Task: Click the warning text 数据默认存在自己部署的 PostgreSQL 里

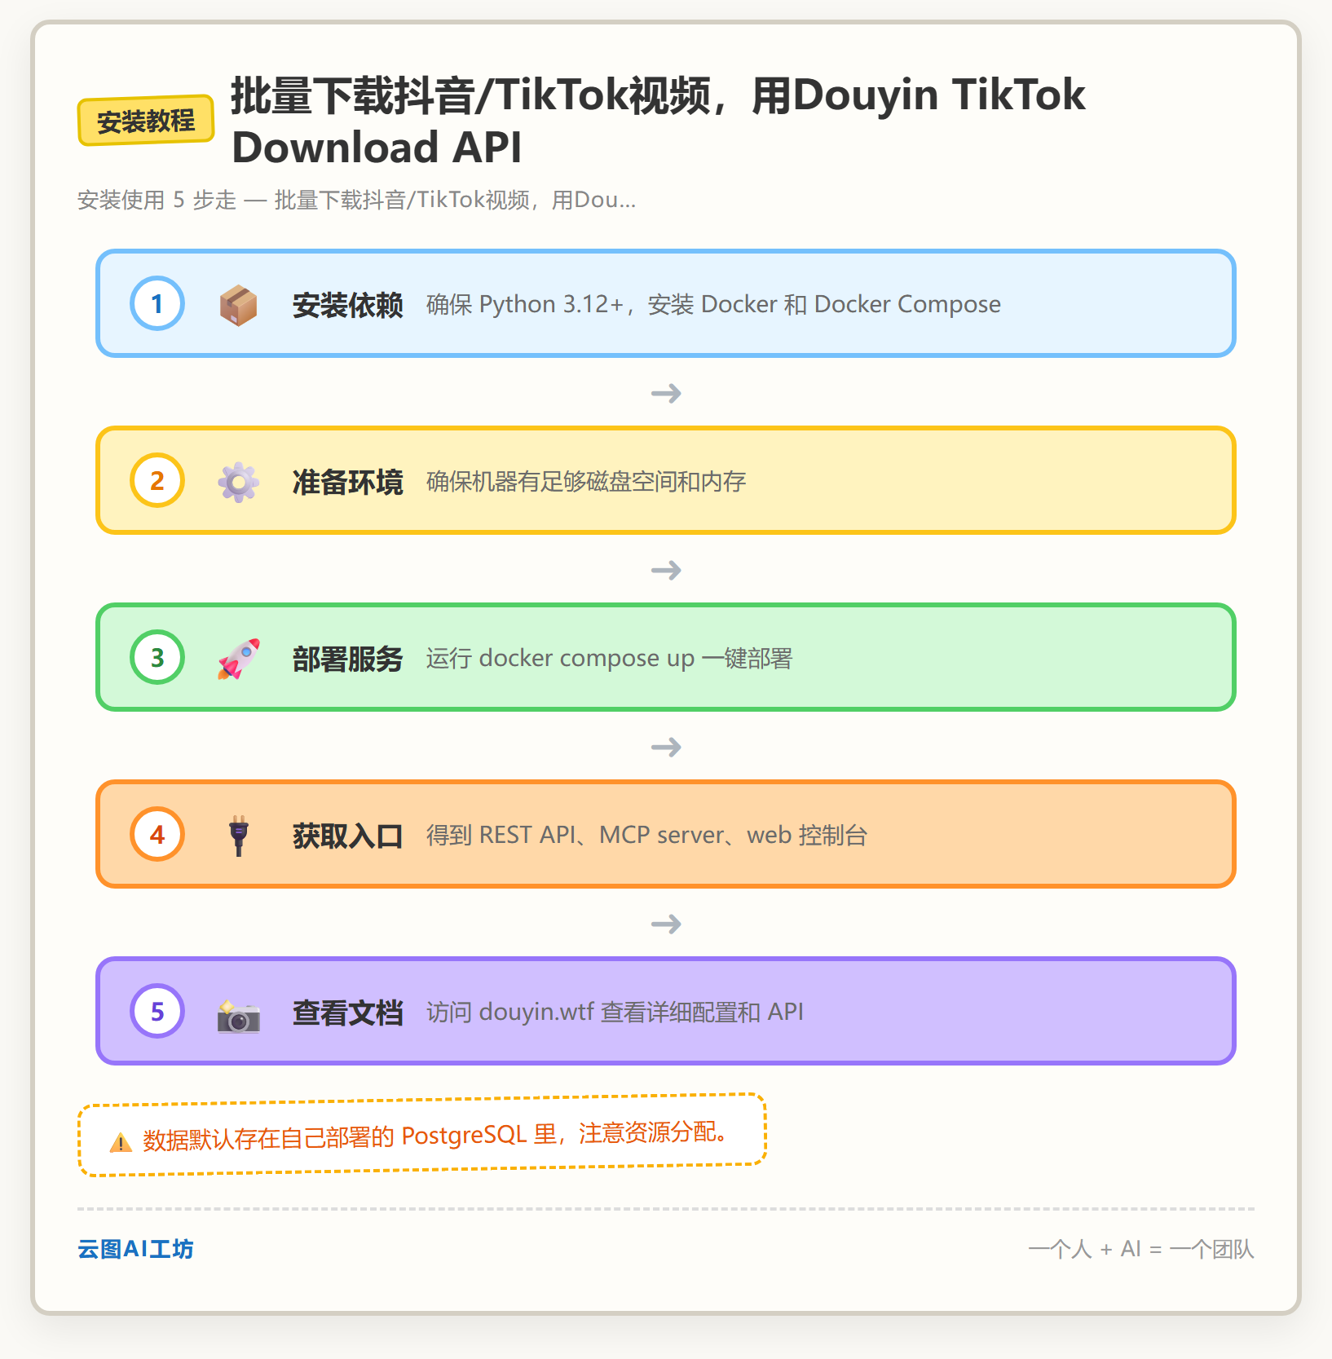Action: pos(434,1135)
